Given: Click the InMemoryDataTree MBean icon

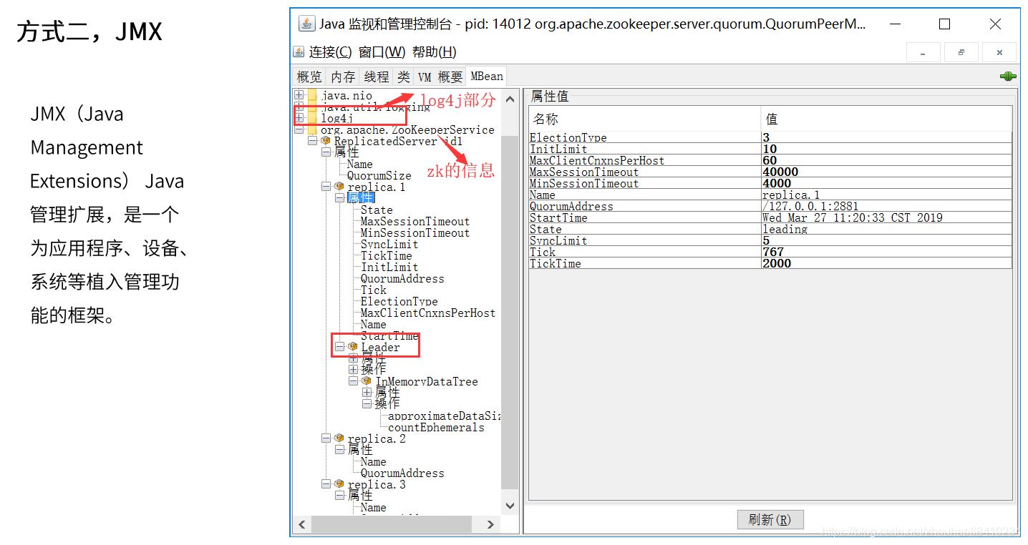Looking at the screenshot, I should click(367, 381).
